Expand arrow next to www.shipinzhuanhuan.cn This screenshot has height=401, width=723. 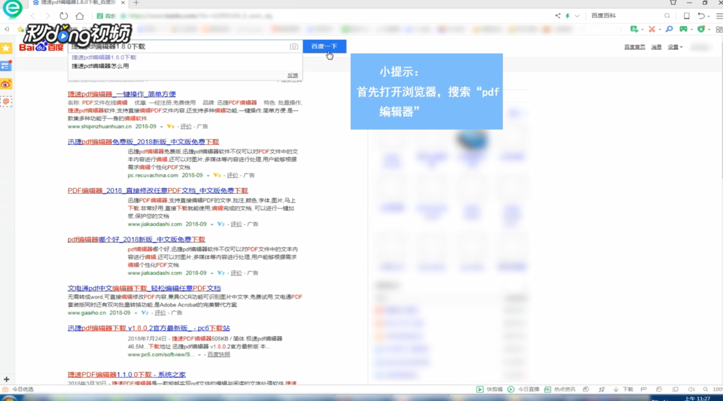coord(162,127)
